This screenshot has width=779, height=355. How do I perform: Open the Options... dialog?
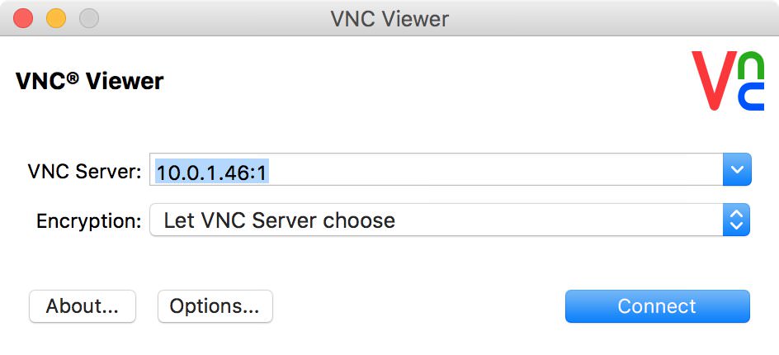point(215,306)
